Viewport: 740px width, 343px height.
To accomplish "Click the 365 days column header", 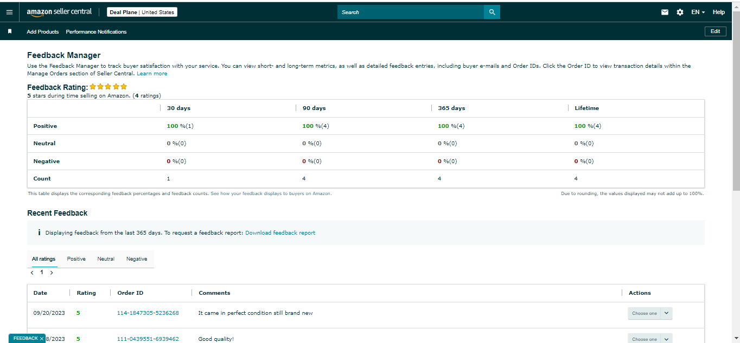I will click(451, 108).
